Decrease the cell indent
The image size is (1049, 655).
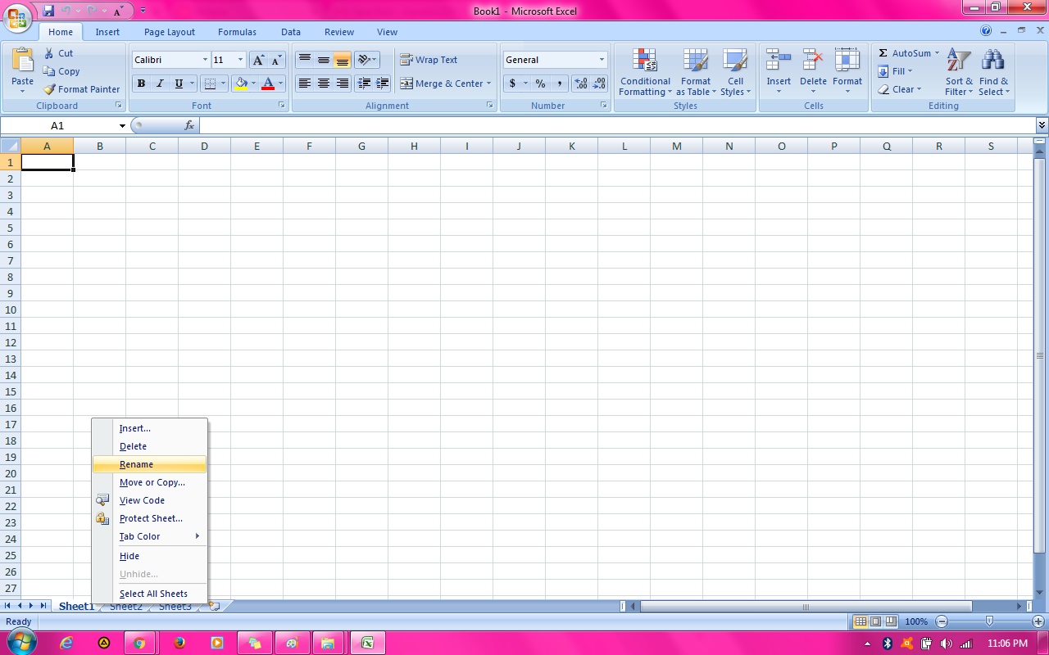[x=363, y=84]
